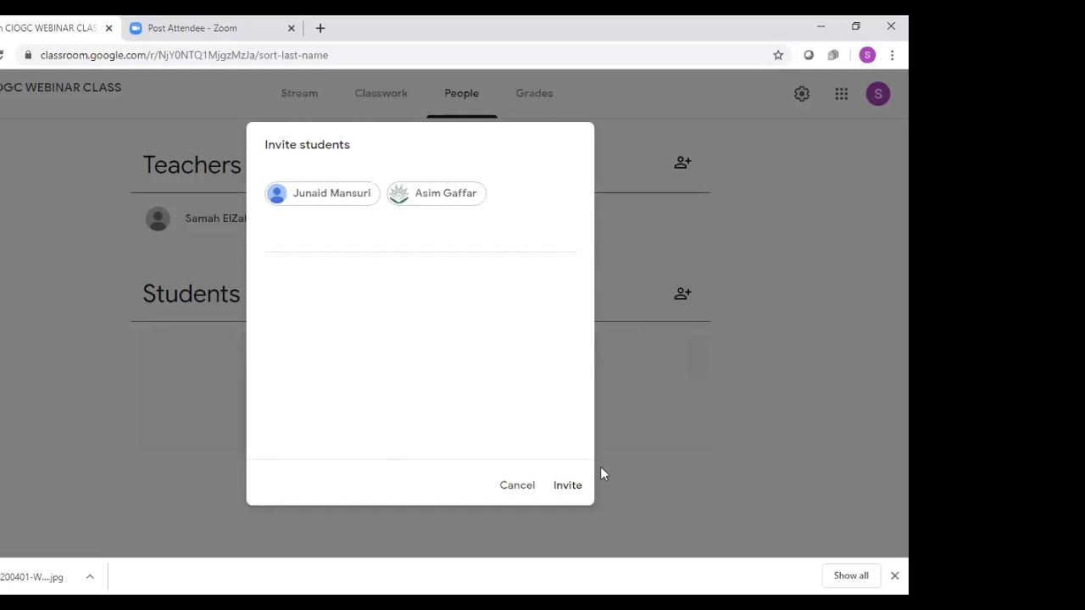The height and width of the screenshot is (610, 1085).
Task: Open the Classwork tab
Action: (x=381, y=93)
